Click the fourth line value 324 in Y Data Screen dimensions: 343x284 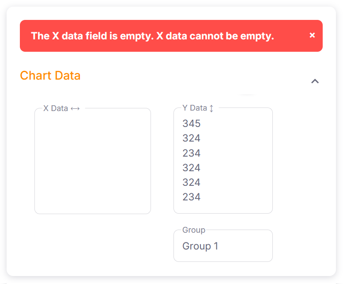coord(192,168)
